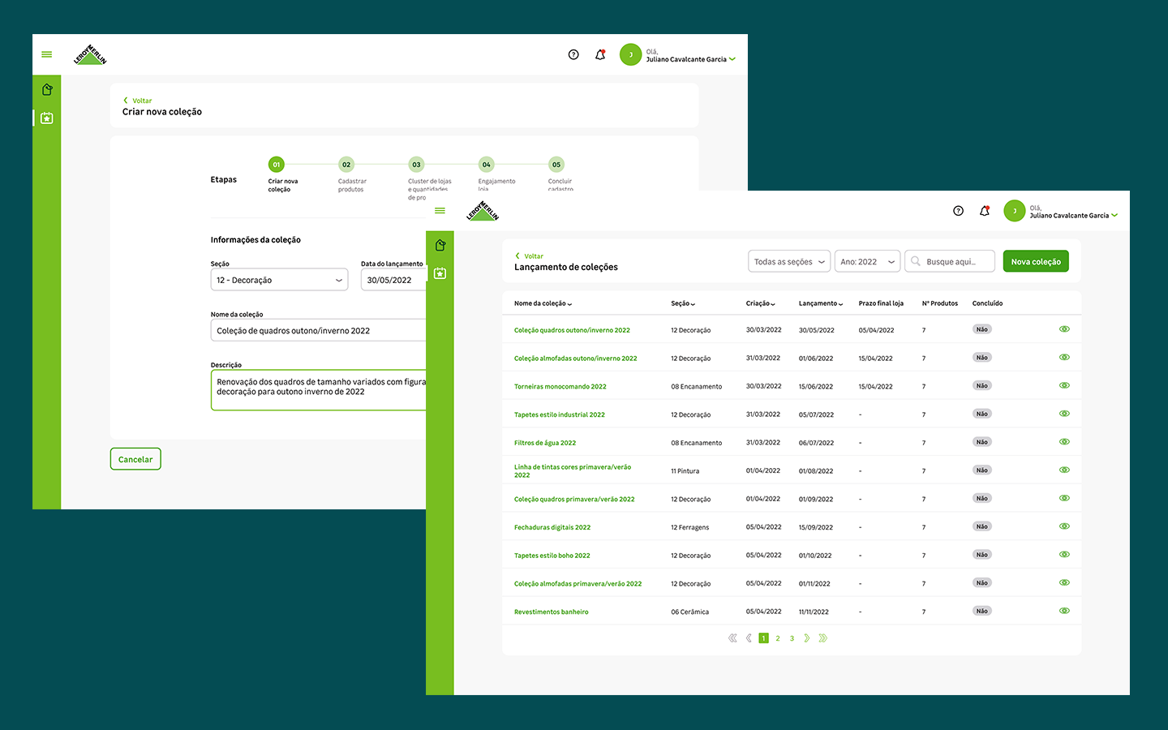Open notifications bell in back window
The height and width of the screenshot is (730, 1168).
pyautogui.click(x=600, y=54)
